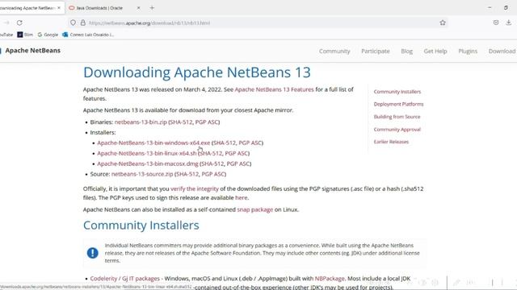The width and height of the screenshot is (517, 290).
Task: Open the Community menu
Action: click(x=334, y=52)
